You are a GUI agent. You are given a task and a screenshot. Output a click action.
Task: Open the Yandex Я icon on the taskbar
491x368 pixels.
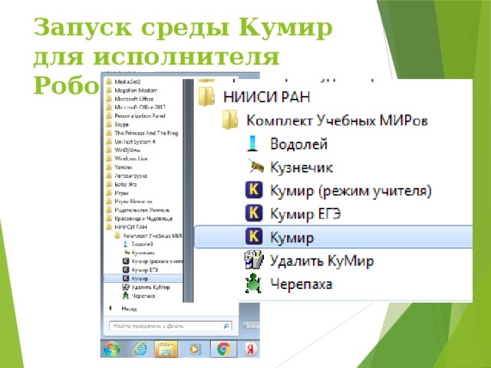(x=249, y=349)
